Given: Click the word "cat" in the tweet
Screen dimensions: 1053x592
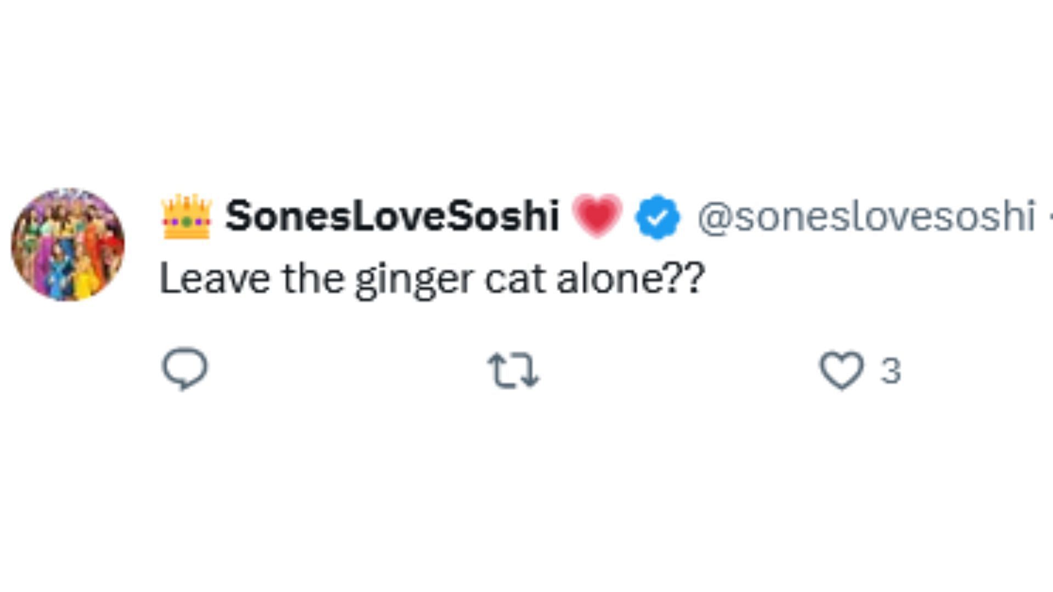Looking at the screenshot, I should coord(515,279).
